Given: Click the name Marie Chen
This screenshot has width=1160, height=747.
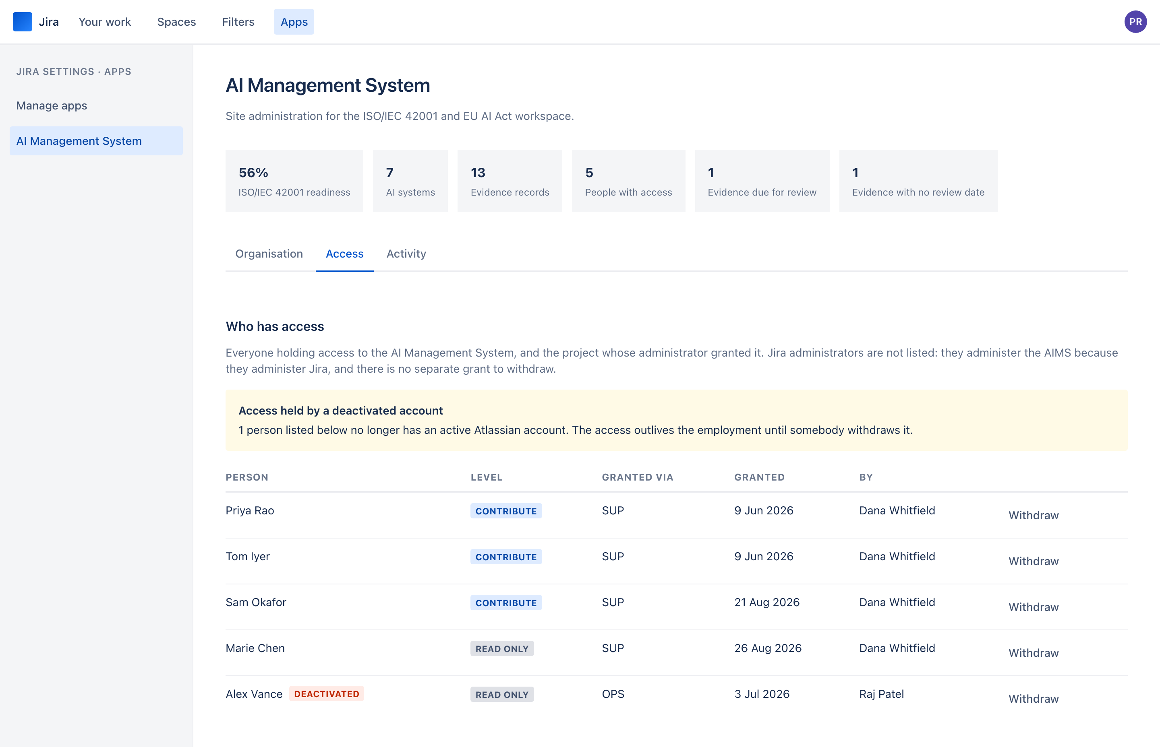Looking at the screenshot, I should [255, 648].
